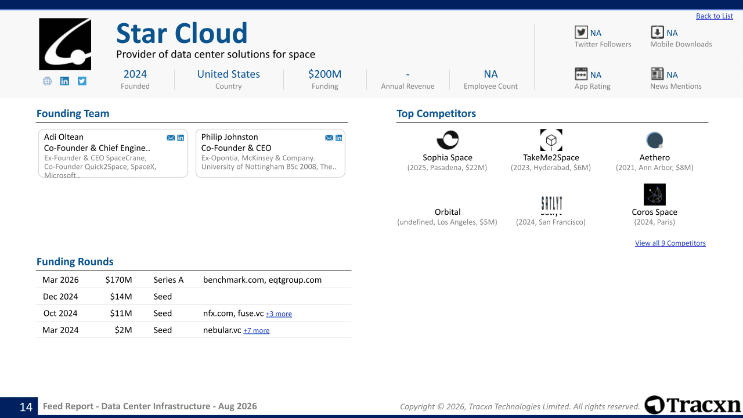Click the Star Cloud company title
The image size is (743, 418).
[x=182, y=34]
